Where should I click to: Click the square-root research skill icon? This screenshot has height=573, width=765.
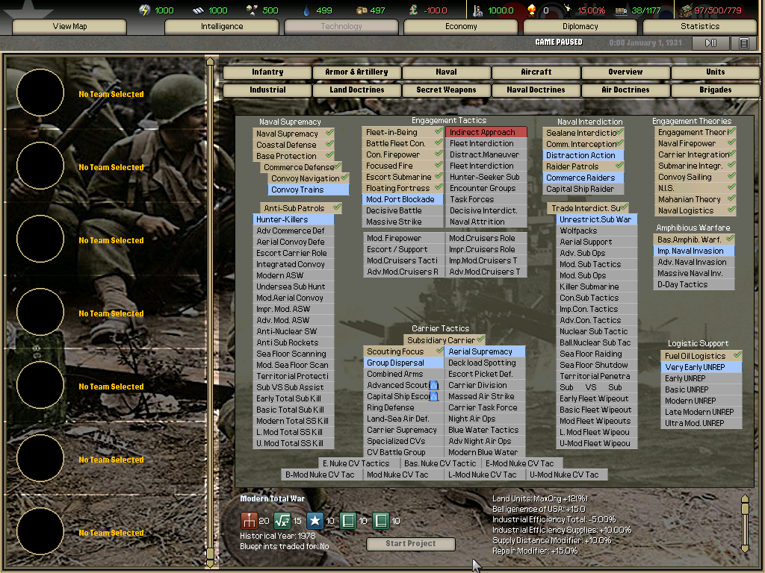[282, 521]
